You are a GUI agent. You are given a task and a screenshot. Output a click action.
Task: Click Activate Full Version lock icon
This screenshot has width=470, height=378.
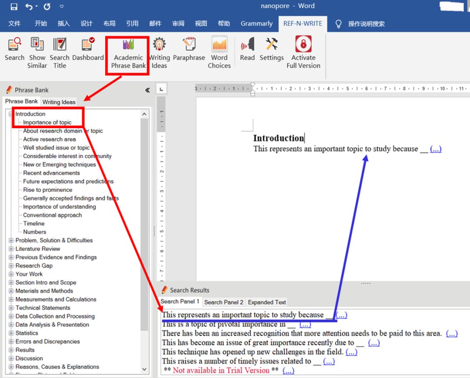coord(303,44)
